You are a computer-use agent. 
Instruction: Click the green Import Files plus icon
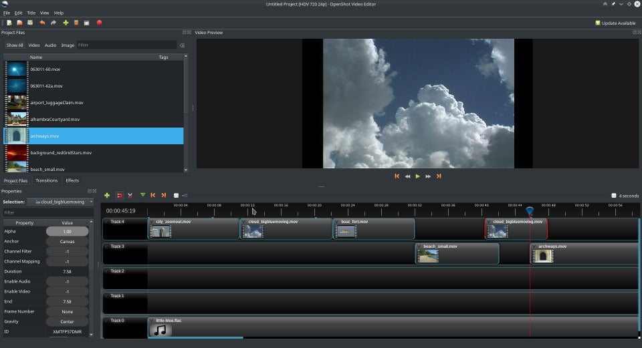click(x=66, y=23)
